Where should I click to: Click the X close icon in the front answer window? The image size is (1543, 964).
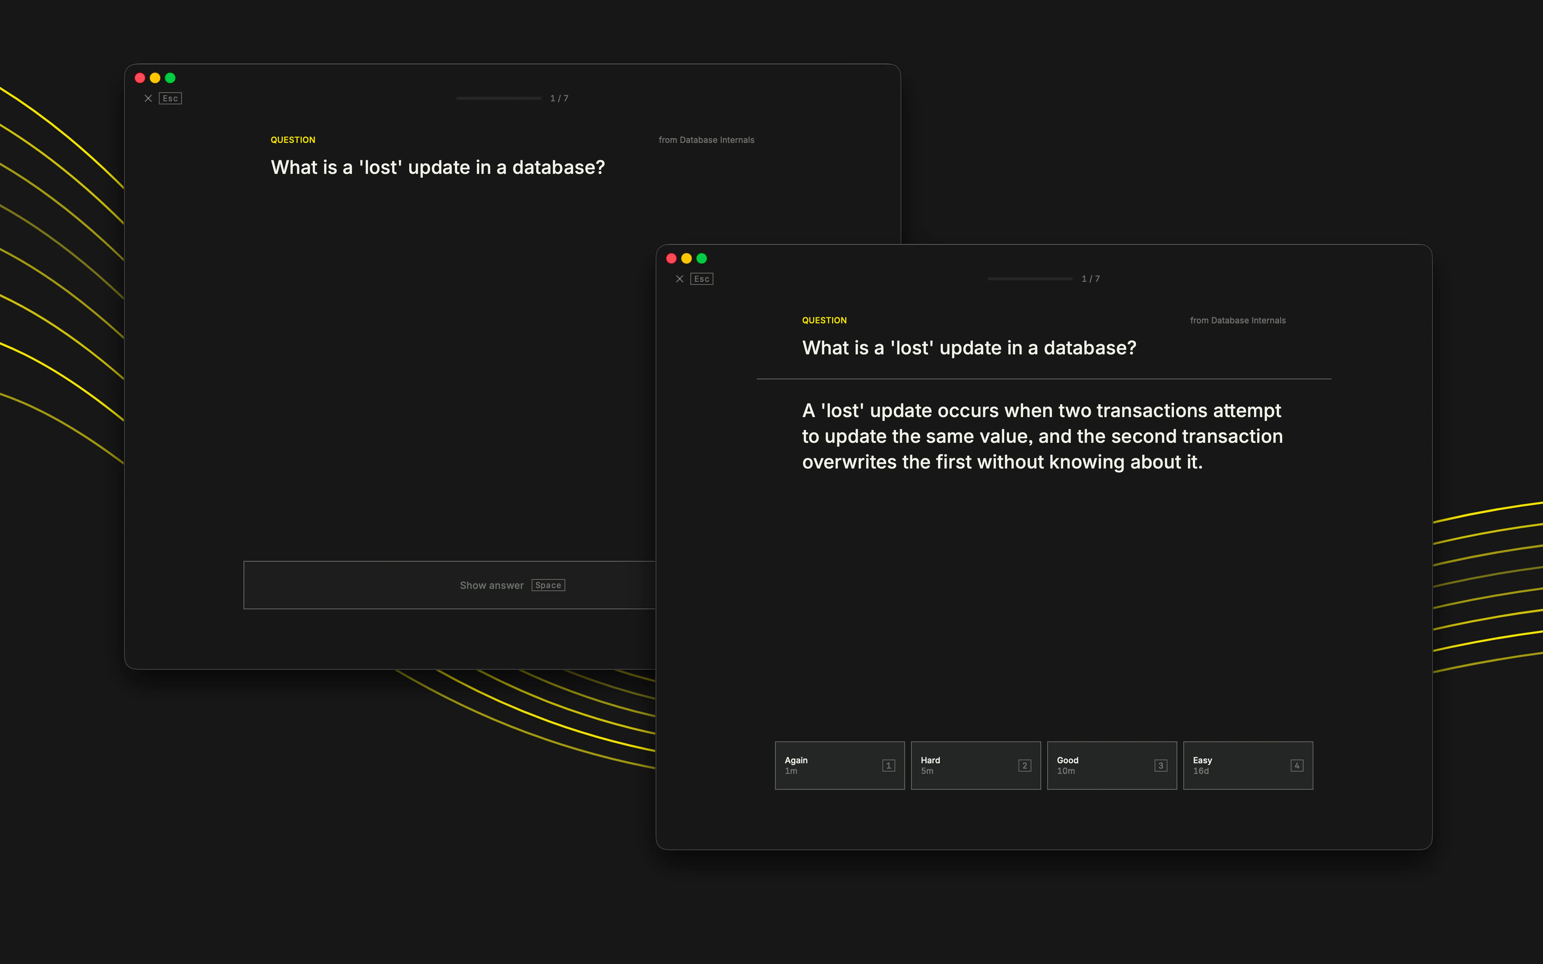coord(680,278)
